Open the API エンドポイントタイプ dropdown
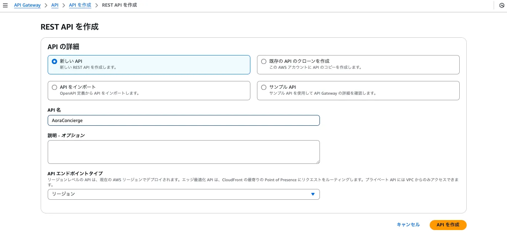The image size is (507, 233). point(184,194)
